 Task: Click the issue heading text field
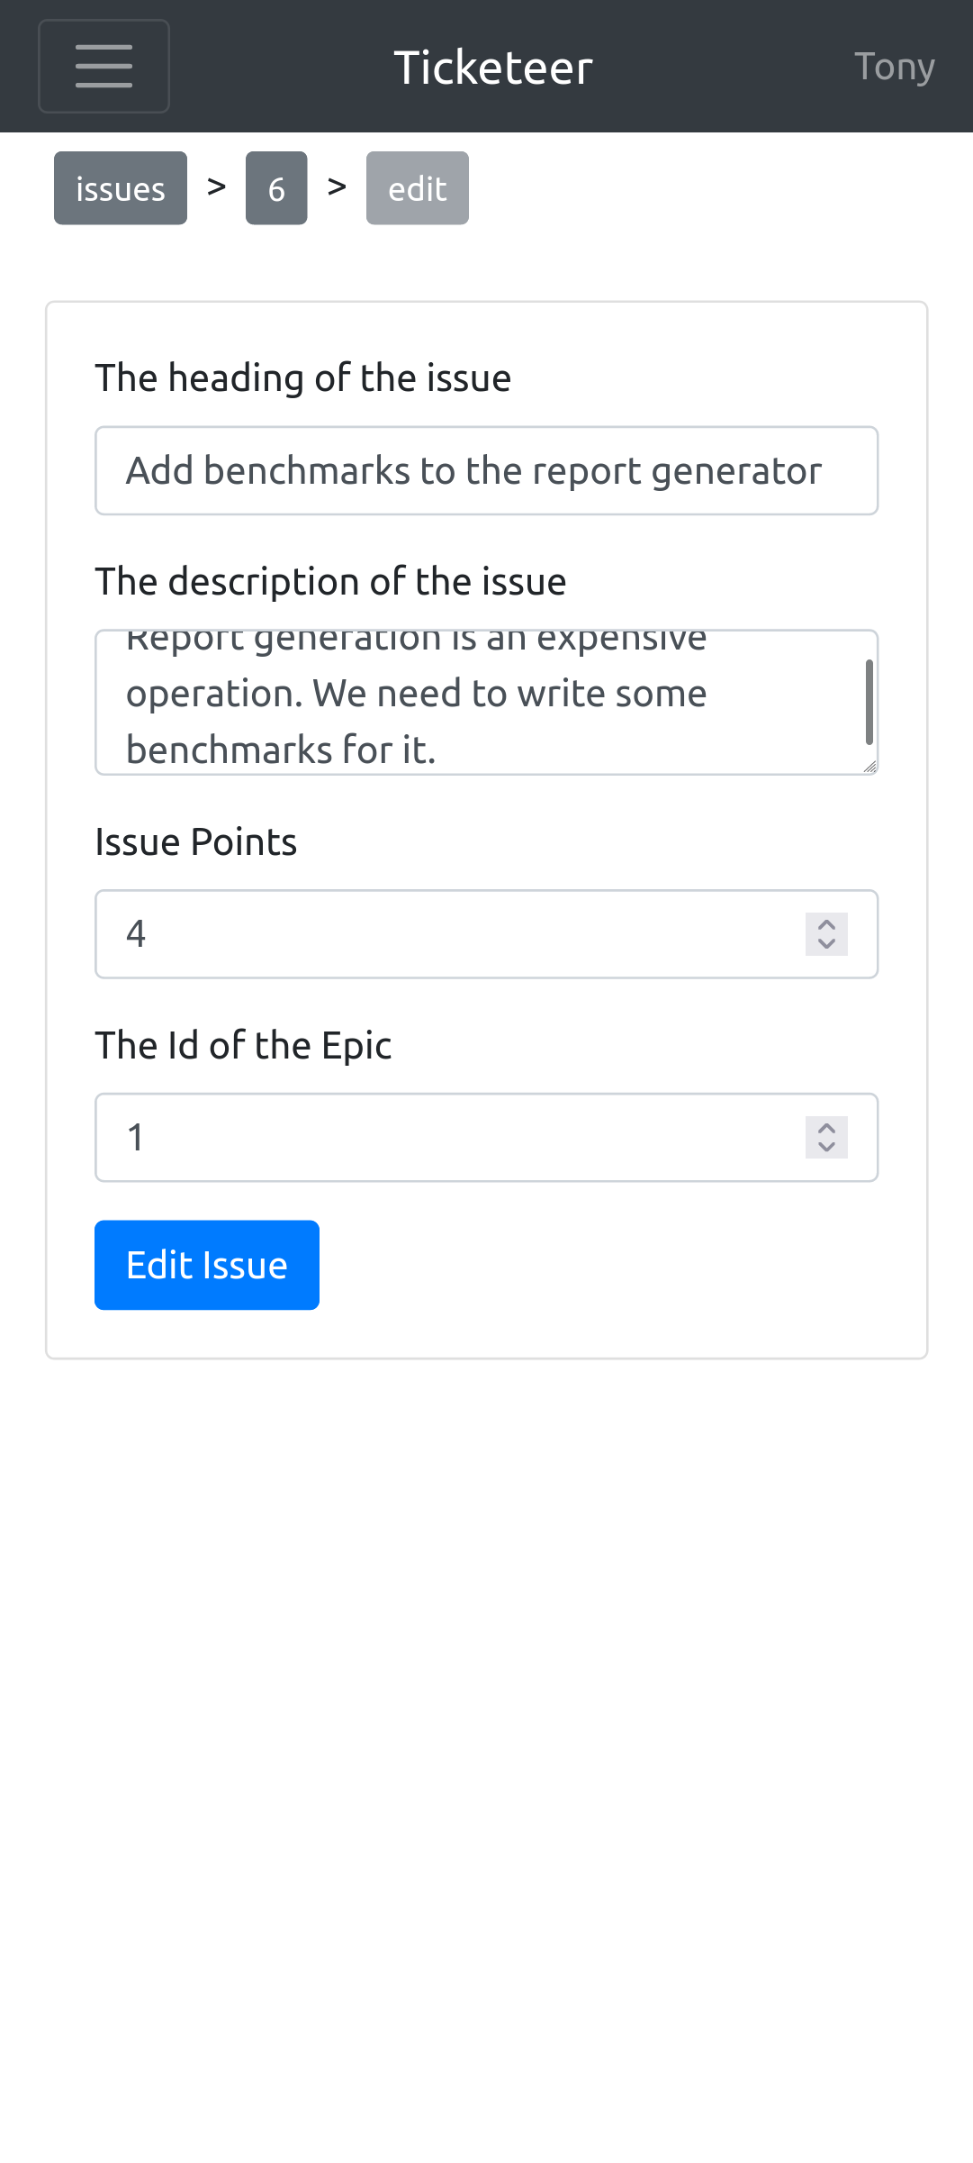486,469
